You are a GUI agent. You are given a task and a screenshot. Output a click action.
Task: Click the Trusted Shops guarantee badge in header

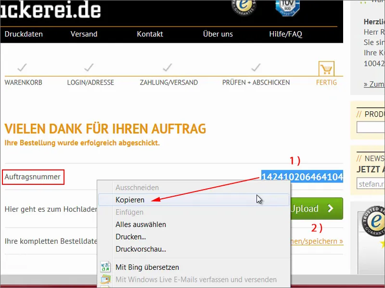click(x=244, y=7)
